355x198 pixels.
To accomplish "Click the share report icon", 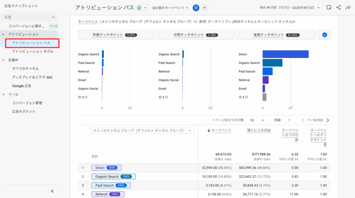I will click(x=338, y=8).
